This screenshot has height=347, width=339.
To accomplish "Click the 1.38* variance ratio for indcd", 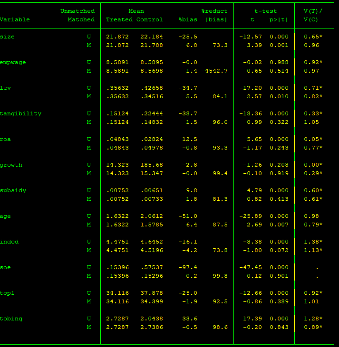I will (313, 242).
